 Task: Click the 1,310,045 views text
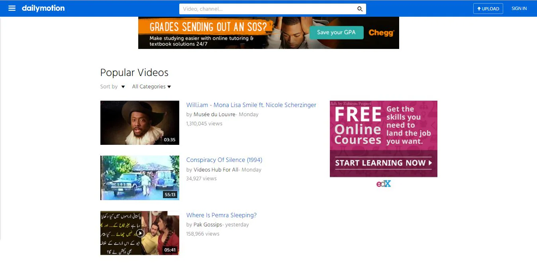[204, 124]
